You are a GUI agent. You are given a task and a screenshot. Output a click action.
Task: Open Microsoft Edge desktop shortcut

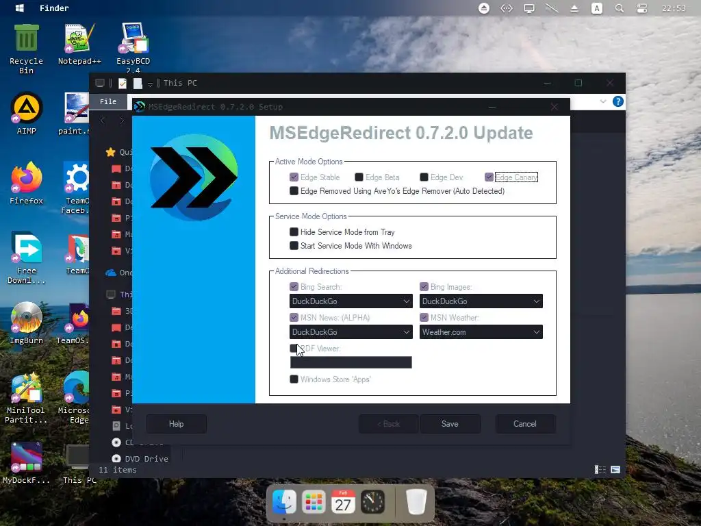coord(76,397)
